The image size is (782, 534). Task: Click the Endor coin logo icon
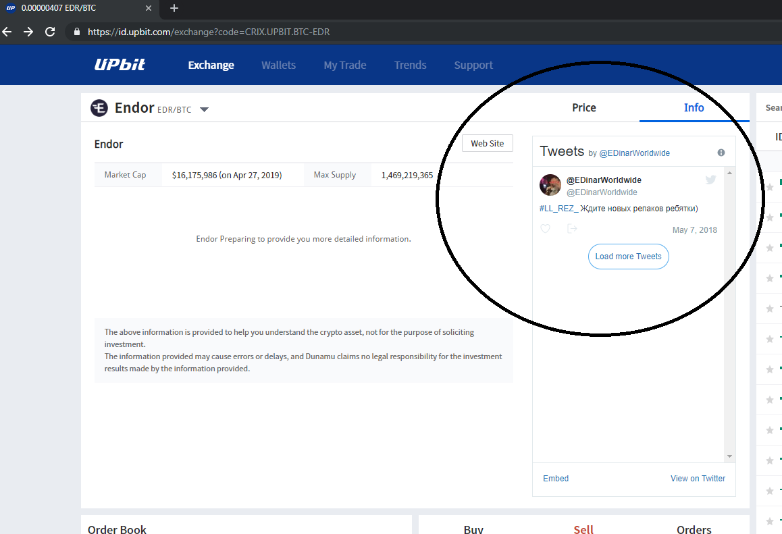99,108
